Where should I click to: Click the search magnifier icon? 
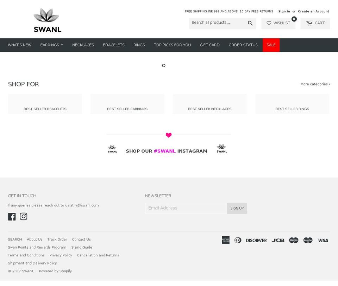250,23
